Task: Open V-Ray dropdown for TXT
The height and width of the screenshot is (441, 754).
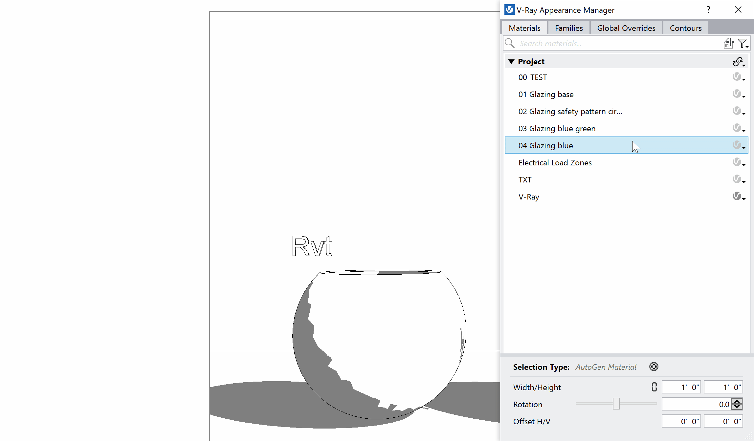Action: [x=739, y=179]
